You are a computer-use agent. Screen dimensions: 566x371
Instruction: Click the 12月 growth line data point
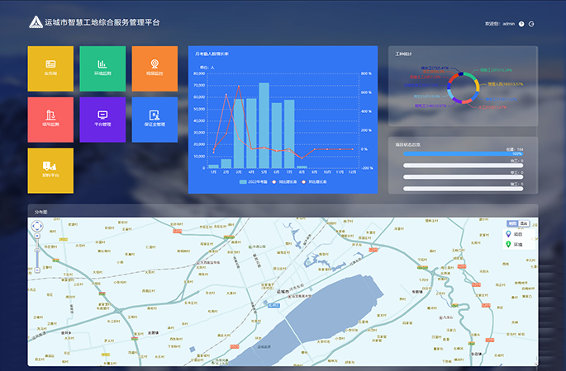(352, 149)
